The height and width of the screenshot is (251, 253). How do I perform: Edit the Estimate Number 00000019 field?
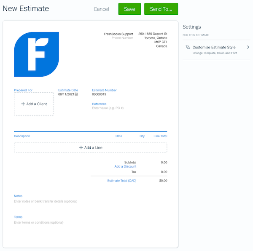pyautogui.click(x=99, y=94)
